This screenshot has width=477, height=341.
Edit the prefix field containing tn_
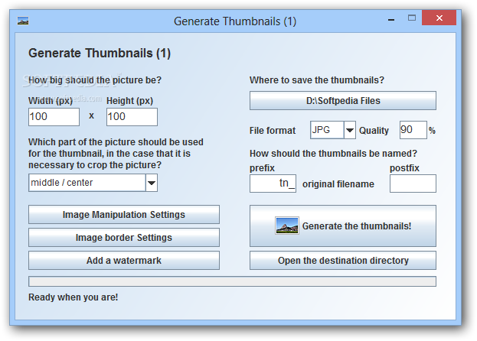(273, 183)
